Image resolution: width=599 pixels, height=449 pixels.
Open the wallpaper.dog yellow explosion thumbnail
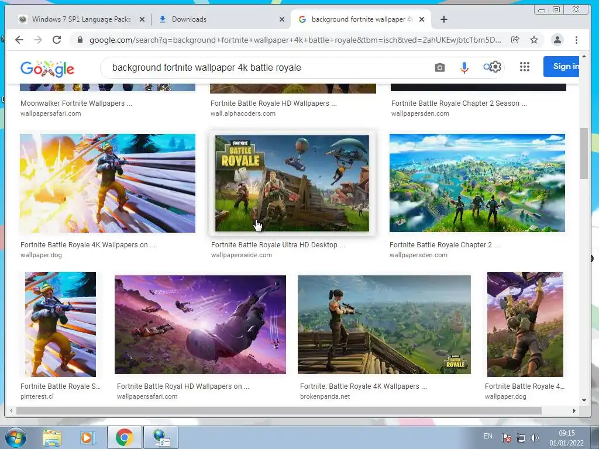[108, 183]
